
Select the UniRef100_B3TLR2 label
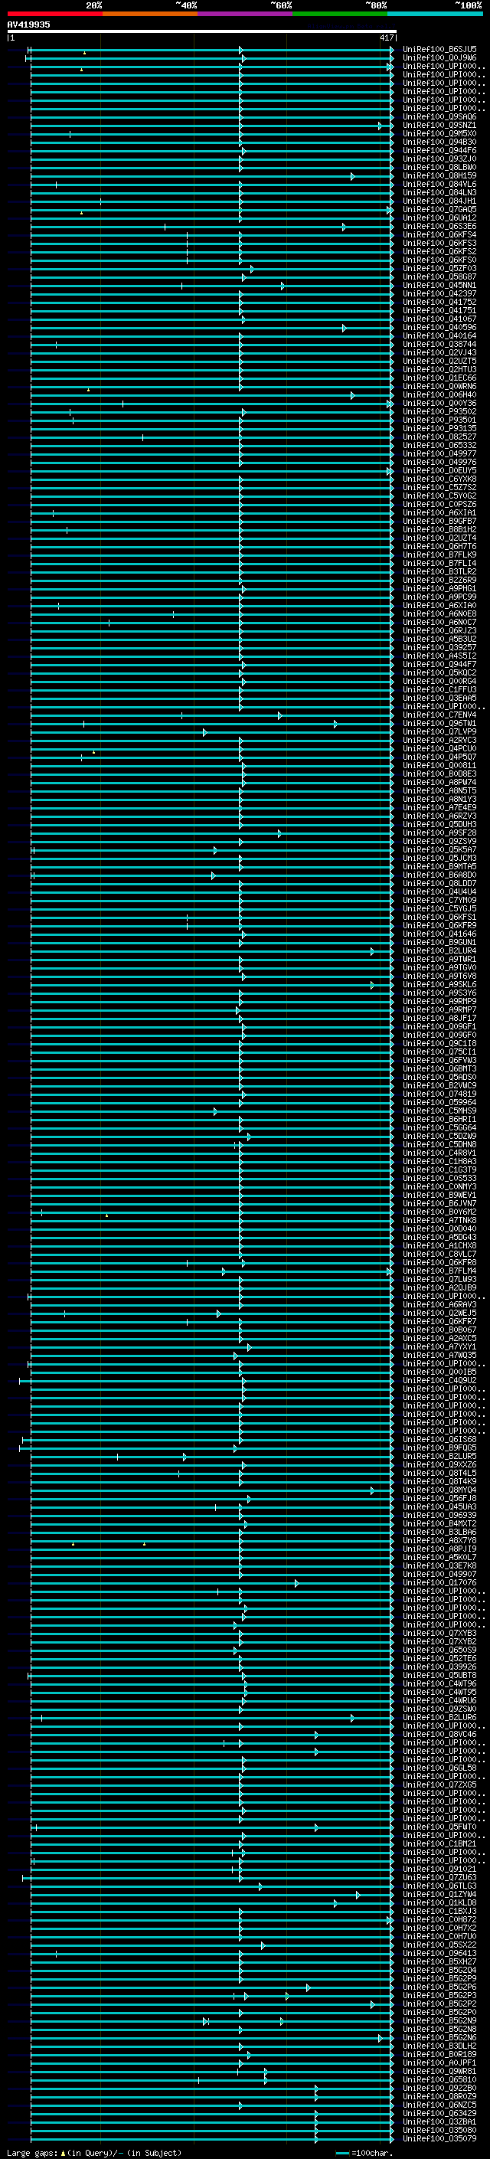point(439,571)
